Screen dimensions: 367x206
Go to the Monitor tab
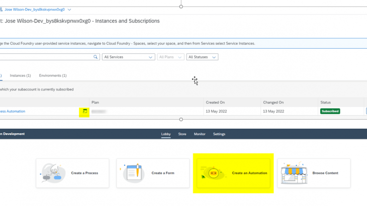click(x=200, y=134)
